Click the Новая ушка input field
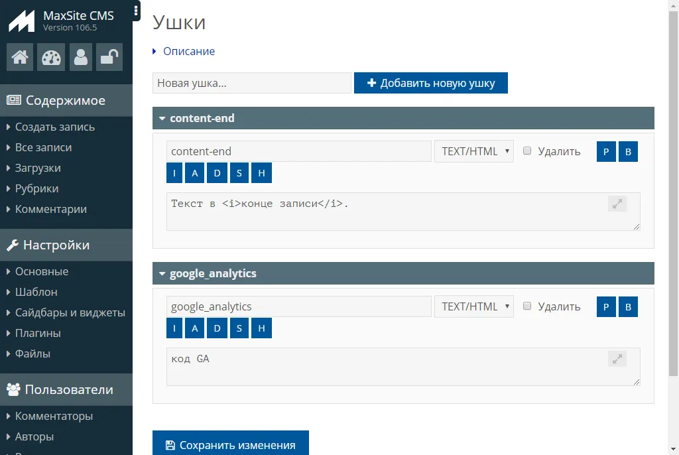This screenshot has height=455, width=679. [x=251, y=83]
